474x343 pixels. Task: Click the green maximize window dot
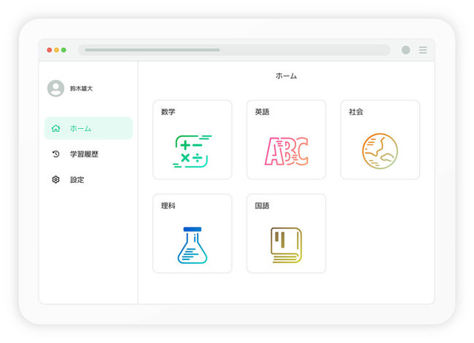pos(64,50)
